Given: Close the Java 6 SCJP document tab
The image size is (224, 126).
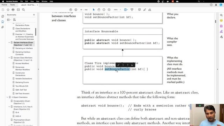Looking at the screenshot, I should click(x=37, y=5).
